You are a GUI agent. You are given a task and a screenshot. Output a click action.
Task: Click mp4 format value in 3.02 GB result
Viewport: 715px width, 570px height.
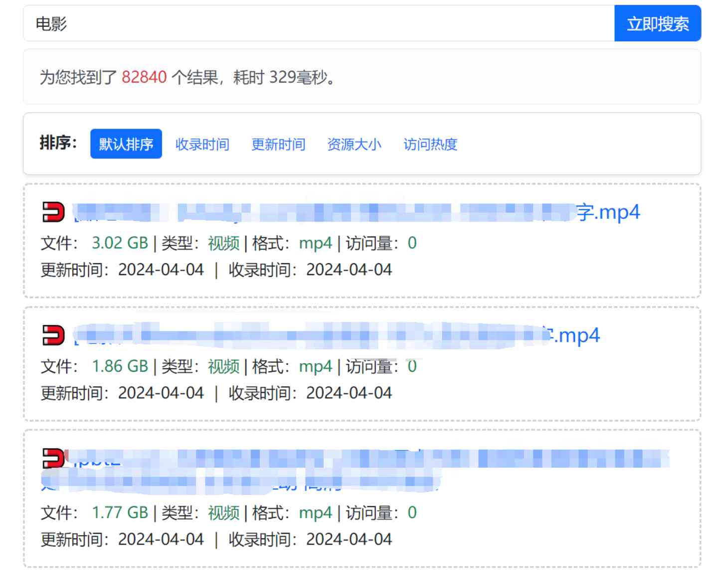point(316,244)
